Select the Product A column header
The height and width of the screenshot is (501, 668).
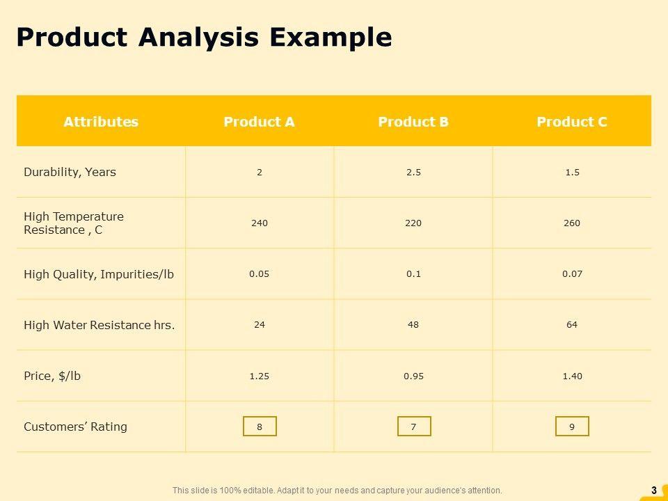pos(259,122)
